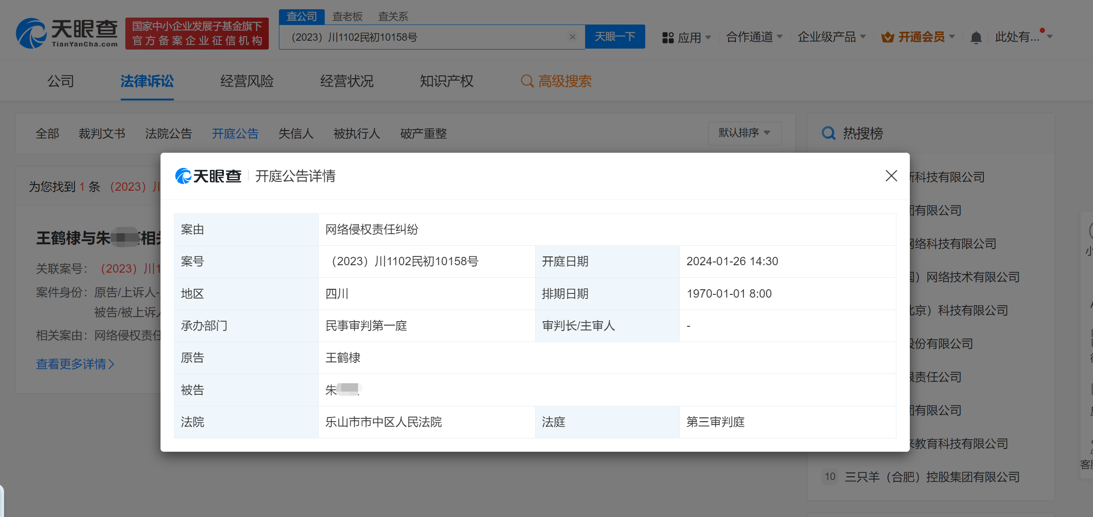Click the Tianyancha logo in header
1093x517 pixels.
[x=67, y=33]
